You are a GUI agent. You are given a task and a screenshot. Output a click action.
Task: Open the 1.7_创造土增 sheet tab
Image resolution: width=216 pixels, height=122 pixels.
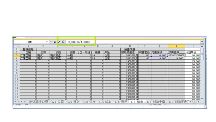tap(156, 102)
